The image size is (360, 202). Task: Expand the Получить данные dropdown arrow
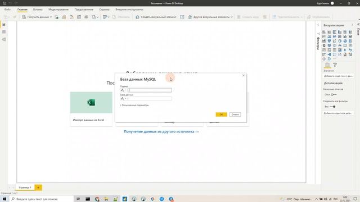[51, 17]
